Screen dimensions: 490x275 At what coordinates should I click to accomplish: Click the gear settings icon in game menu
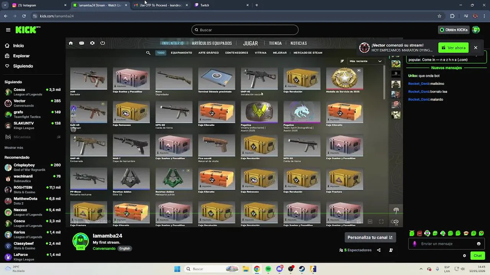point(92,43)
